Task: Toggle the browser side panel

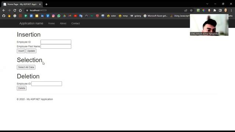Action: coord(220,10)
